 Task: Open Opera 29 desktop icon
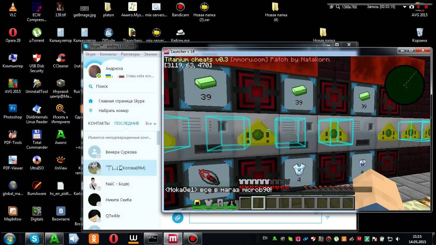[x=13, y=35]
